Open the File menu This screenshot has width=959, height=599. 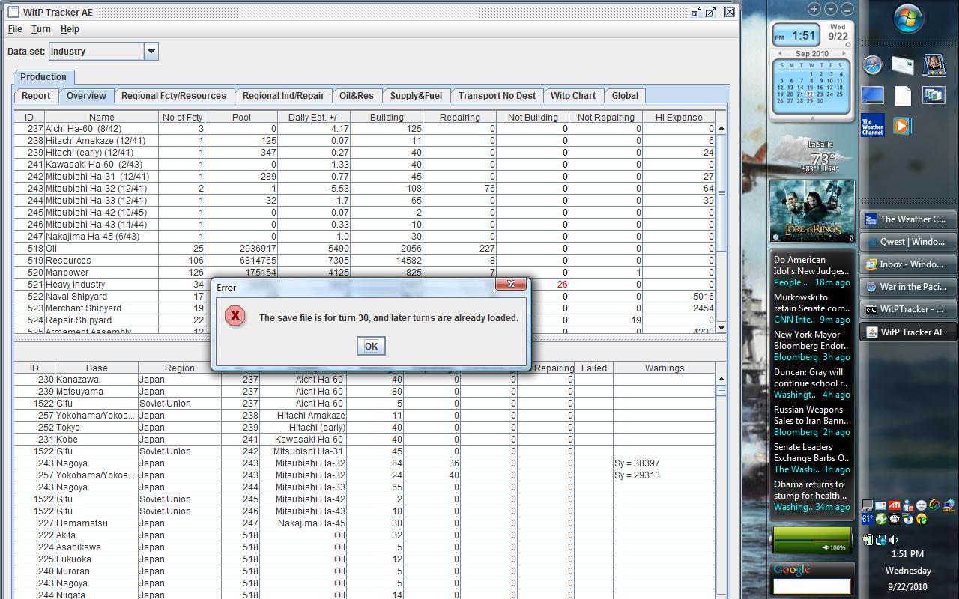click(15, 29)
